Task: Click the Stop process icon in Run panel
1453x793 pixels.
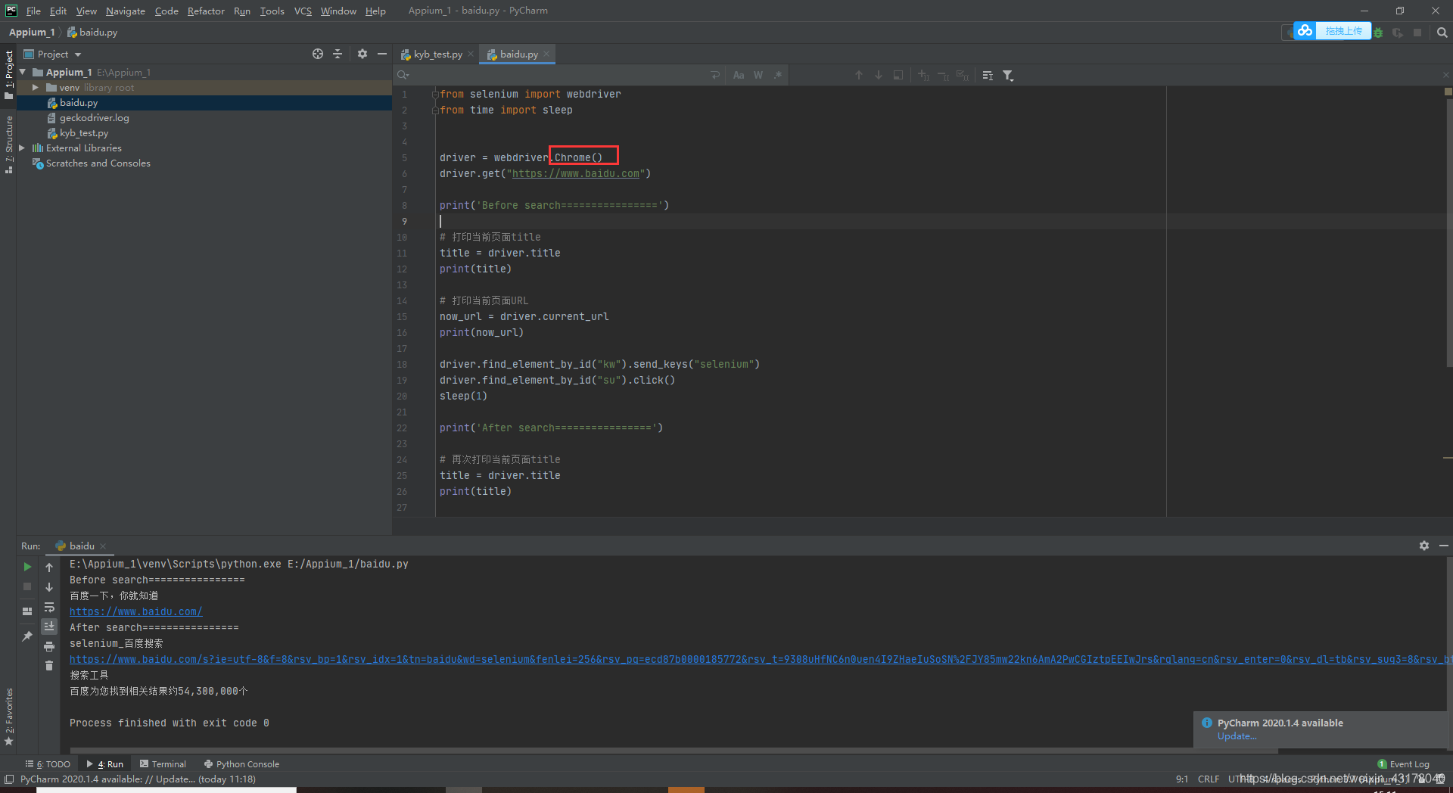Action: point(27,586)
